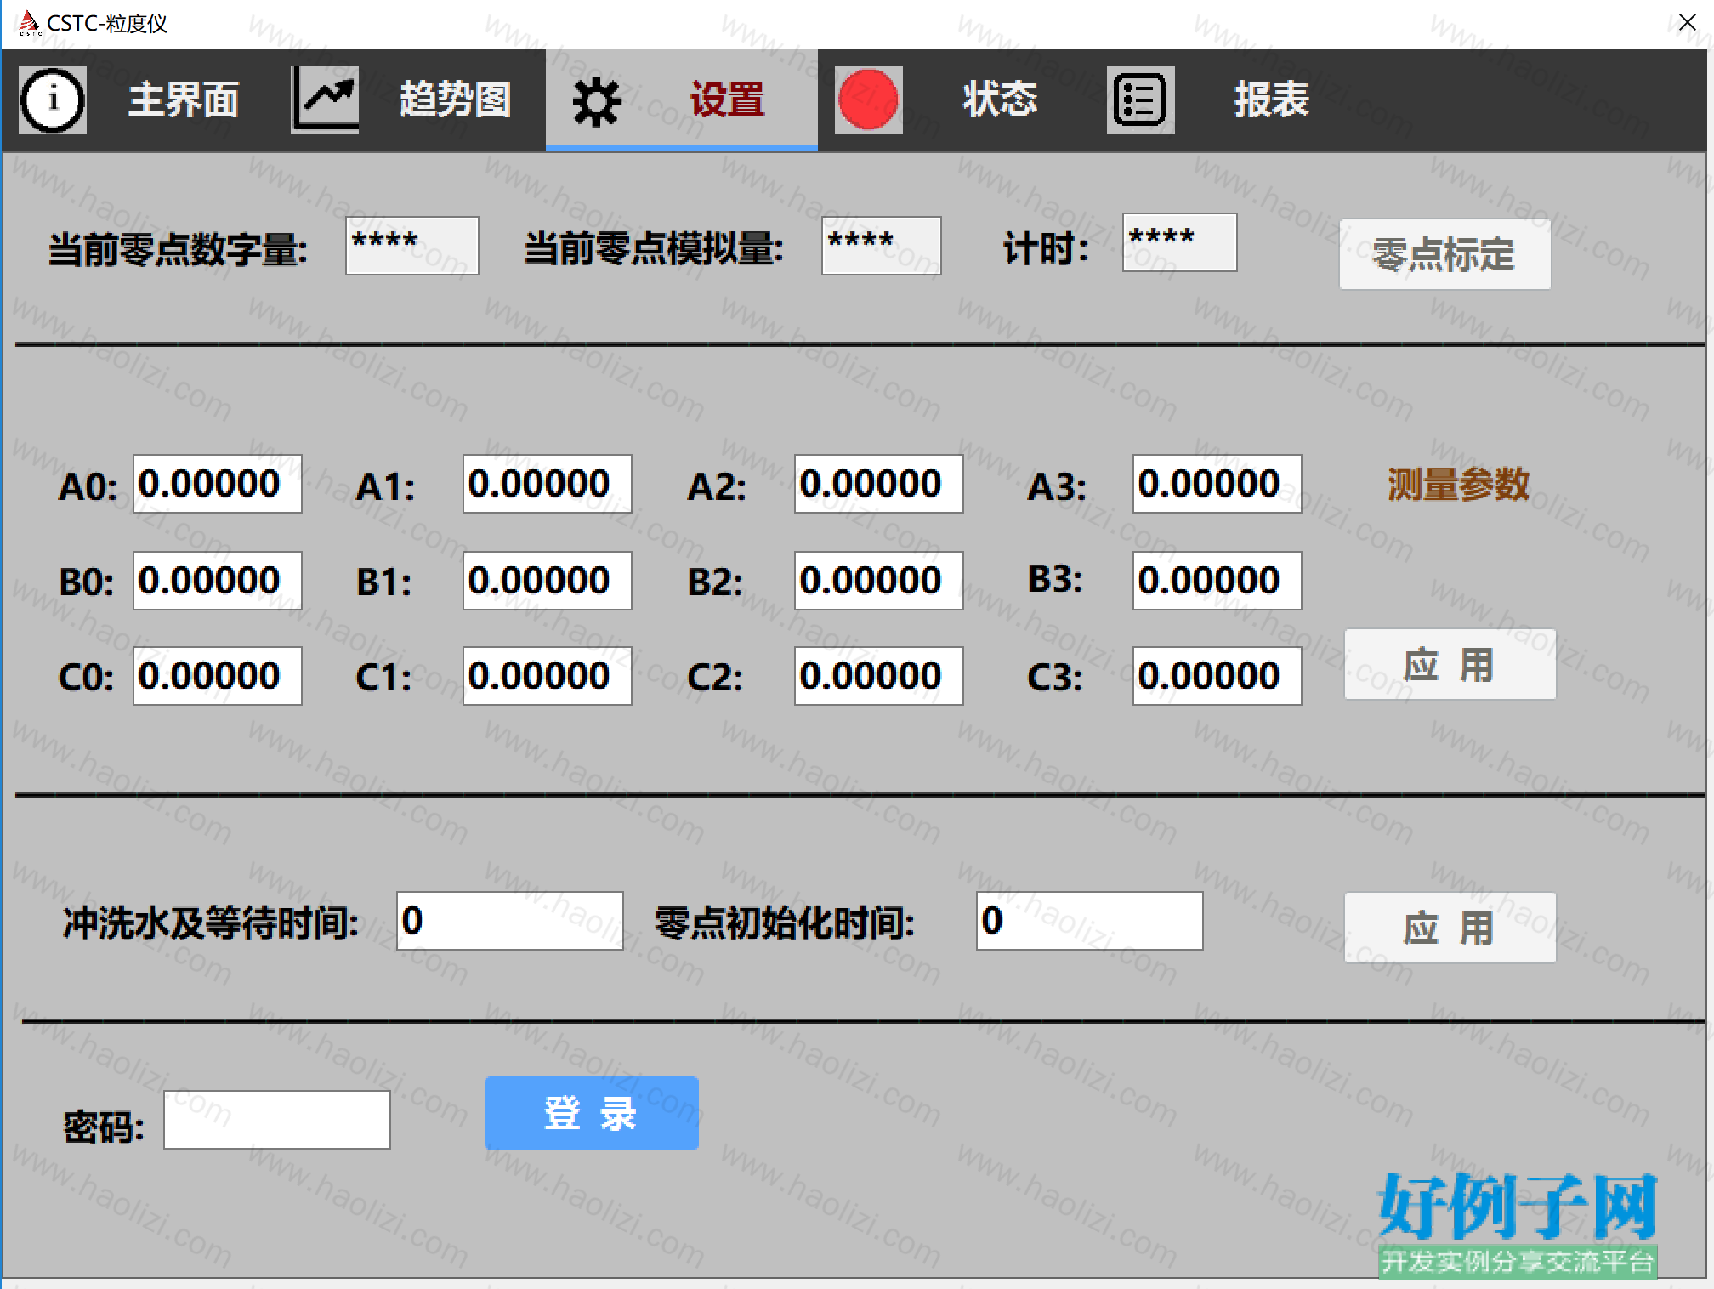Image resolution: width=1714 pixels, height=1289 pixels.
Task: Click the 当前零点数字量 label
Action: (179, 249)
